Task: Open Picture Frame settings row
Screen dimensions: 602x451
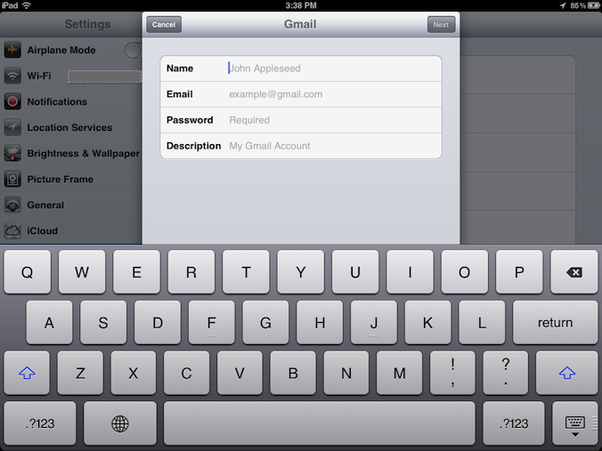Action: 71,179
